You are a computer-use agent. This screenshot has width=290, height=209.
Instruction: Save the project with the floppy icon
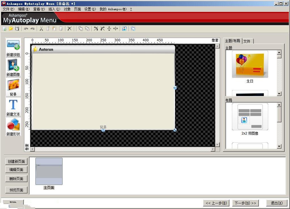click(17, 29)
